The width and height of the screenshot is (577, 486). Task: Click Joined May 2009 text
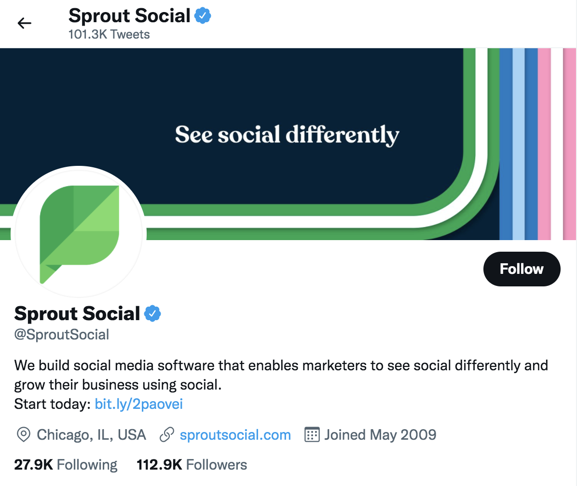[379, 434]
